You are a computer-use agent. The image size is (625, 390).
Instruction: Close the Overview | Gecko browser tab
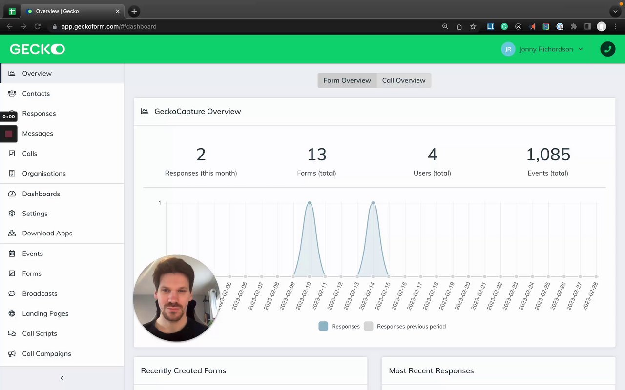[118, 11]
